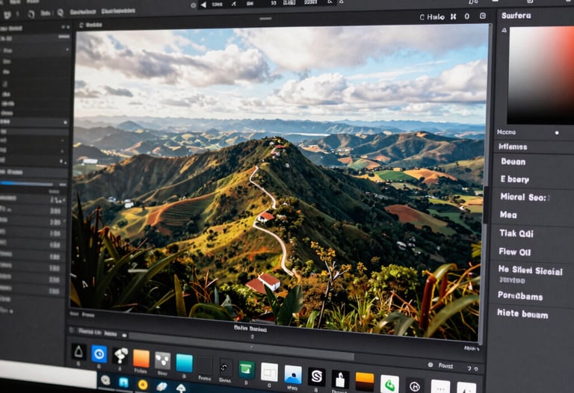574x393 pixels.
Task: Pick the gray dotted preset thumbnail
Action: (162, 360)
